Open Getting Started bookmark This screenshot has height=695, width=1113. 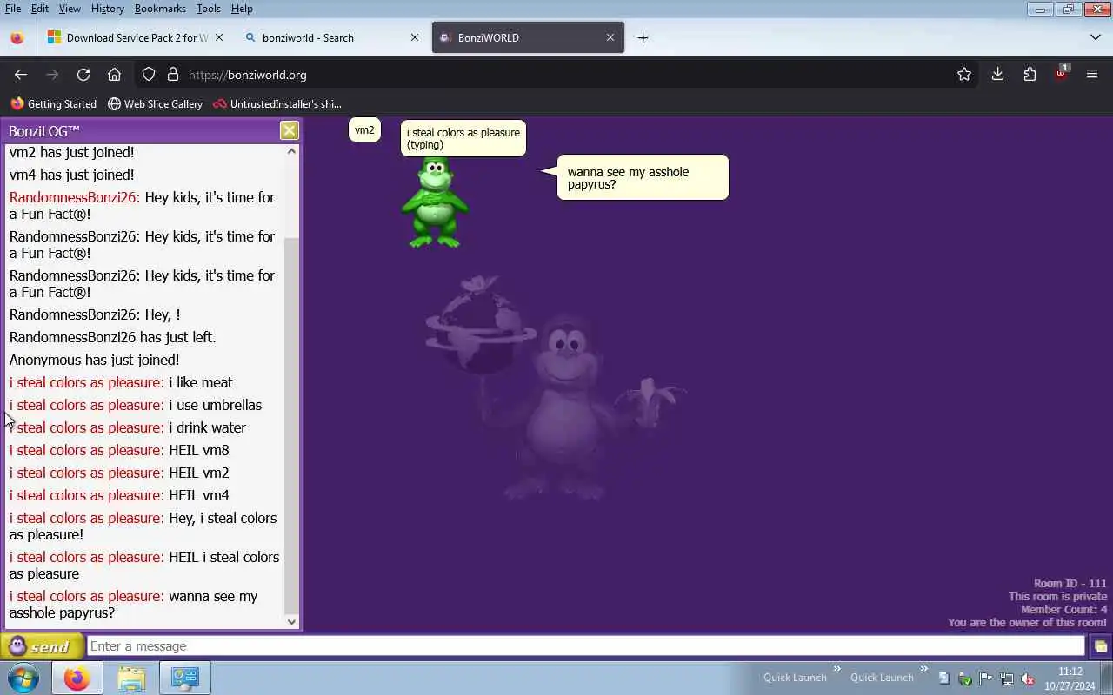click(54, 103)
